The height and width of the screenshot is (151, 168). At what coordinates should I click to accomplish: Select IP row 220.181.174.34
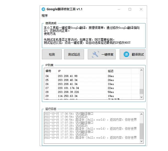pos(92,88)
